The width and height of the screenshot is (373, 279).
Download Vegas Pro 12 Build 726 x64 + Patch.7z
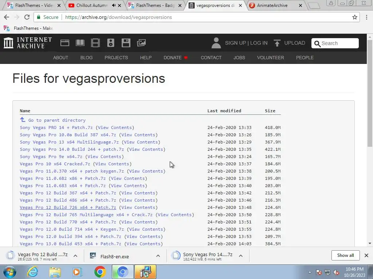click(x=68, y=207)
